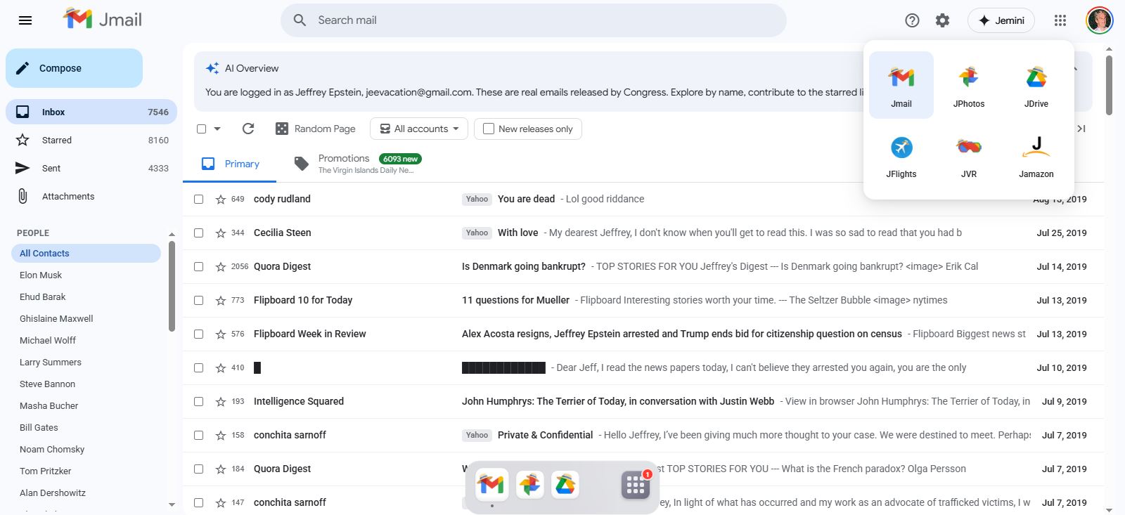Go to the Sent folder
The image size is (1125, 515).
click(91, 168)
